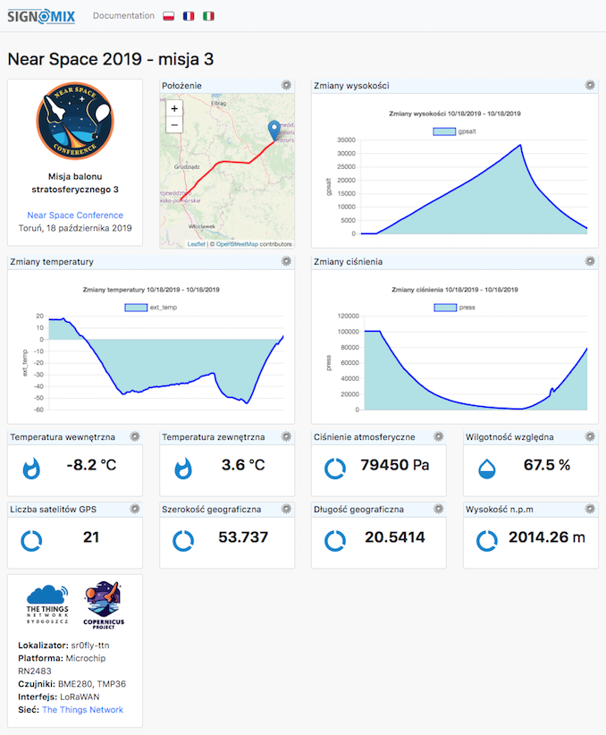
Task: Open settings gear of Zmiany ciśnienia widget
Action: pyautogui.click(x=590, y=261)
